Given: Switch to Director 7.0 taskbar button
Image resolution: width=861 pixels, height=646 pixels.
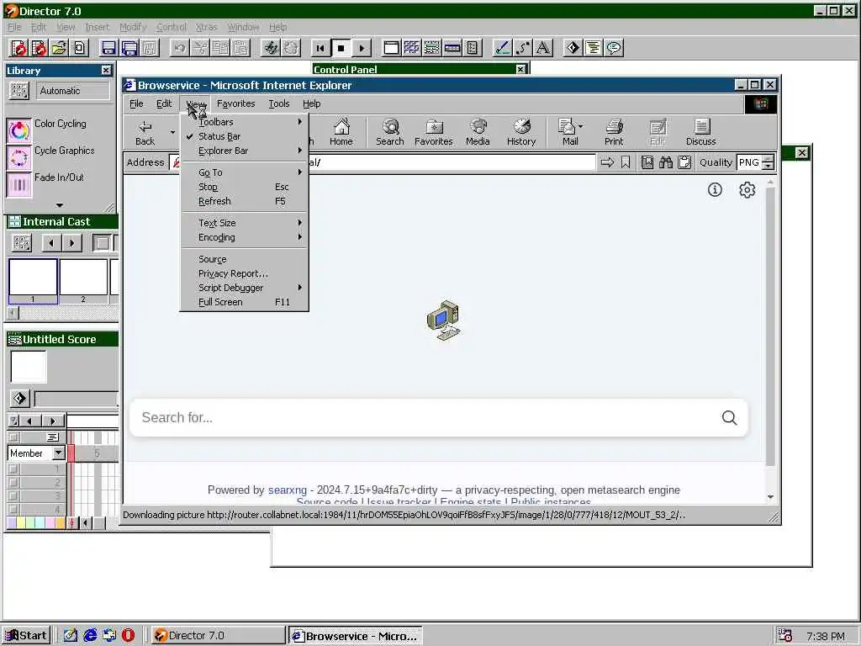Looking at the screenshot, I should click(218, 636).
